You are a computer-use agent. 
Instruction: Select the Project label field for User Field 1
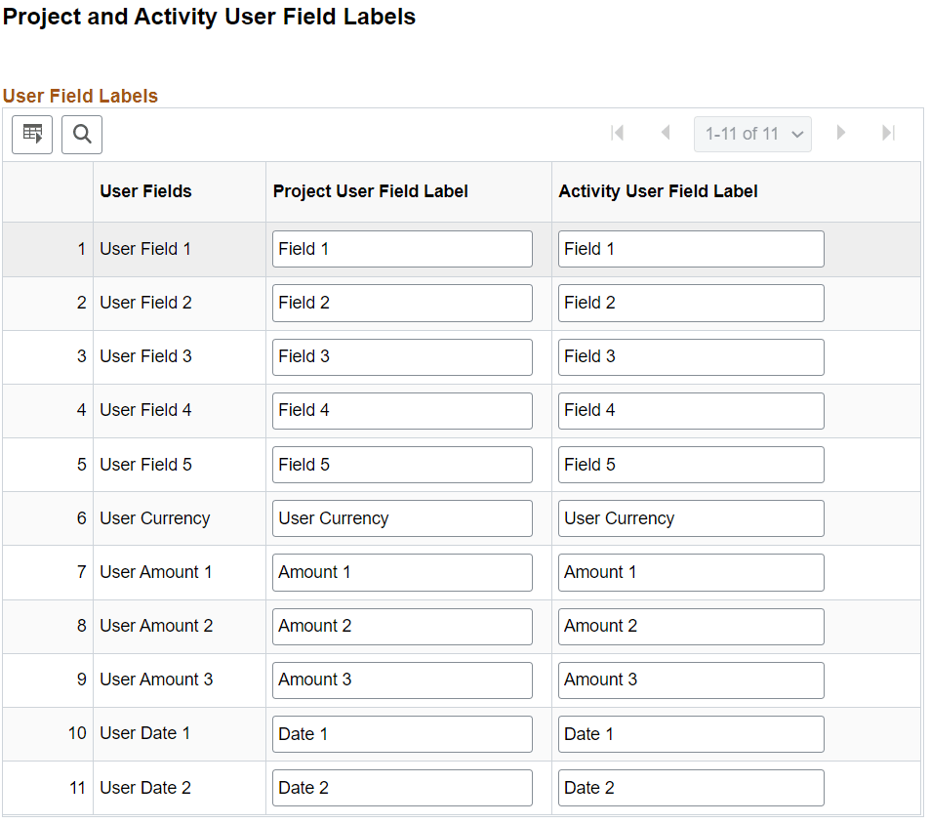[401, 249]
